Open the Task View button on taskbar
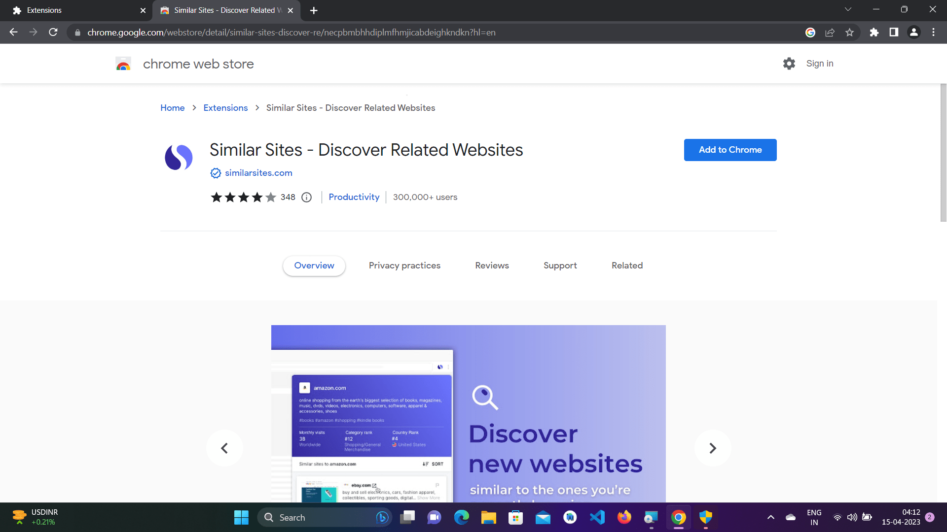 (x=407, y=517)
